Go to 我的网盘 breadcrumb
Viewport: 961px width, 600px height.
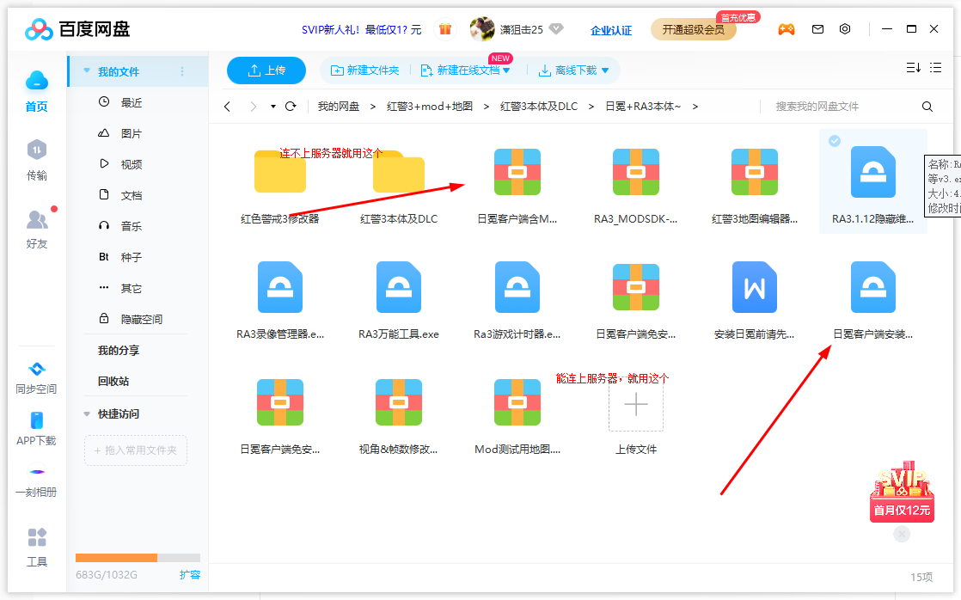coord(339,107)
